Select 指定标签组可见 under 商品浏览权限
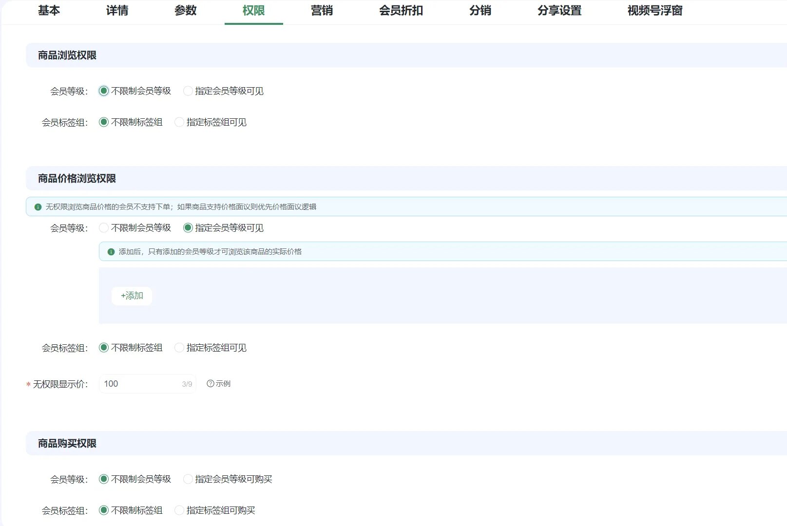This screenshot has height=526, width=787. [x=179, y=122]
